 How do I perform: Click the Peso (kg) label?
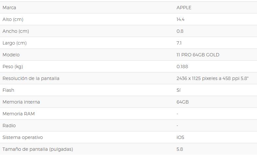(13, 67)
